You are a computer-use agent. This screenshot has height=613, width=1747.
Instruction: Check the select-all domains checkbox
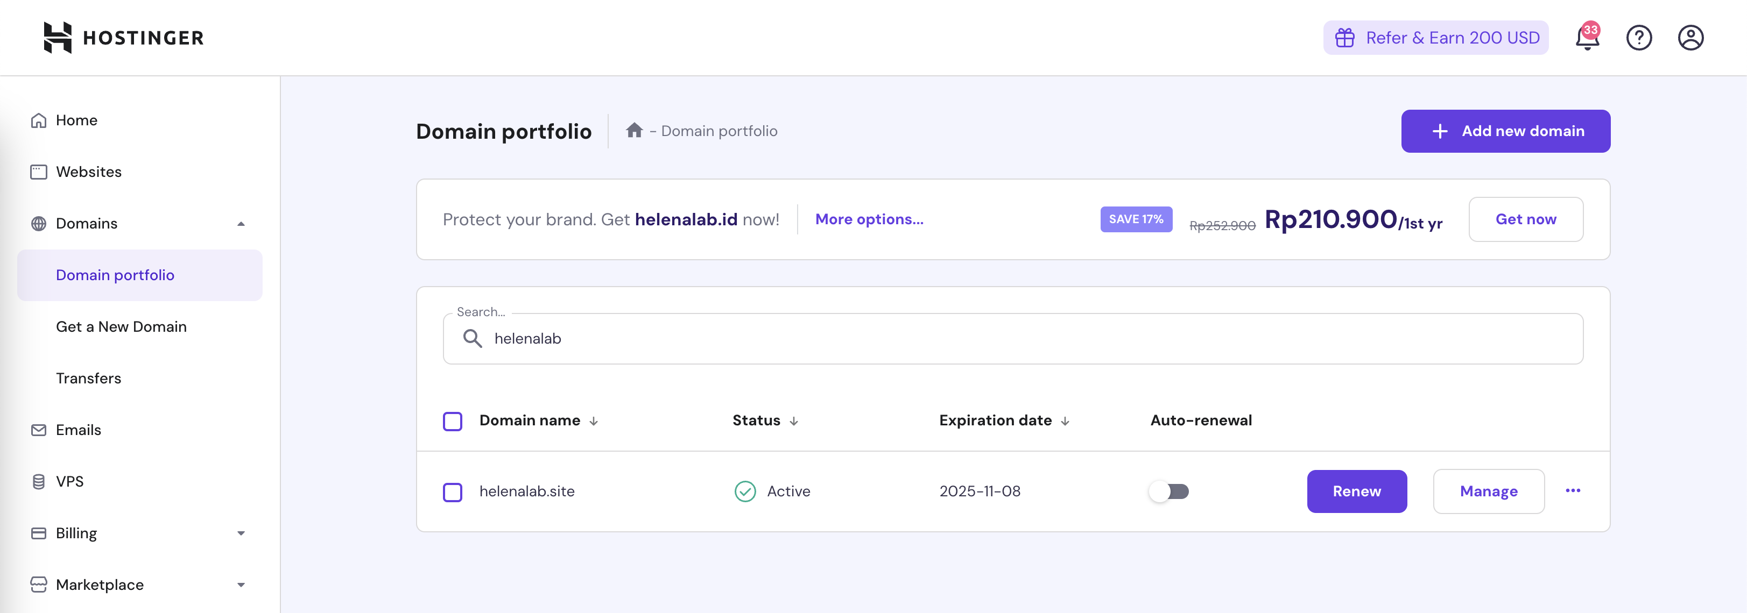452,420
